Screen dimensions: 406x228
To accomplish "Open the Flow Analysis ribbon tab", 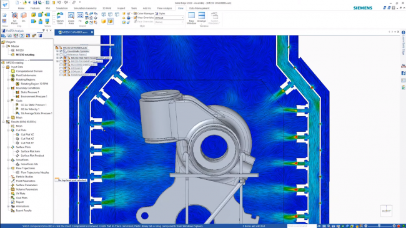I will (164, 8).
